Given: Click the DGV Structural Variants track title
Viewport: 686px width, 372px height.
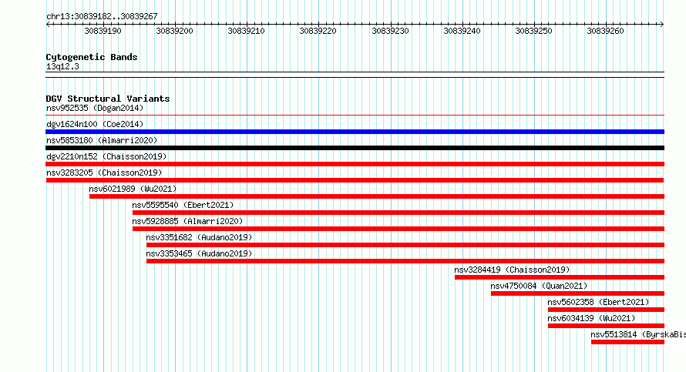Looking at the screenshot, I should point(108,99).
